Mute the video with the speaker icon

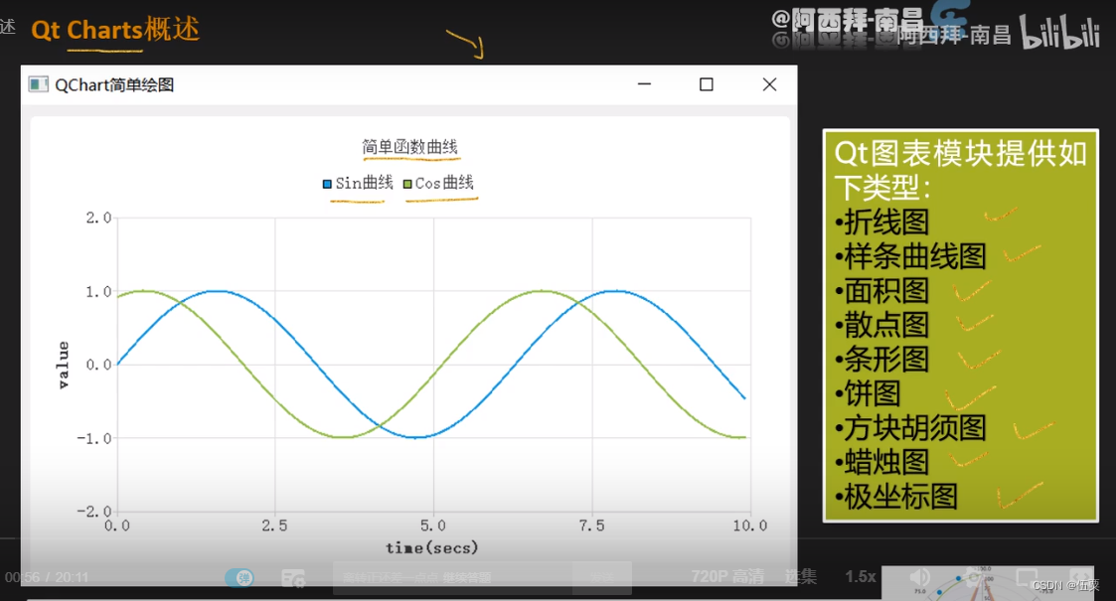[918, 577]
